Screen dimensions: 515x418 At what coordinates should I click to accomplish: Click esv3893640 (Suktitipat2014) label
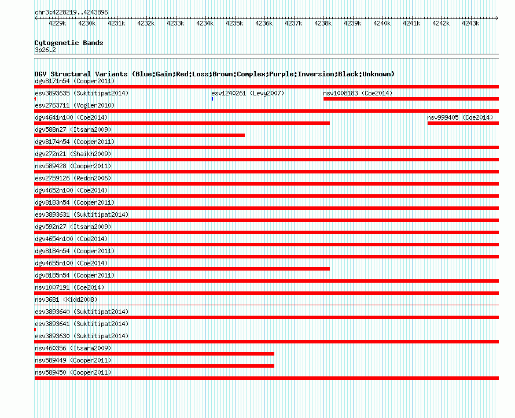click(x=82, y=312)
